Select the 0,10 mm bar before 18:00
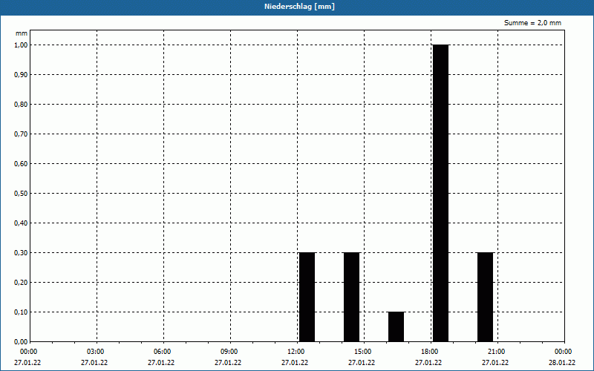 396,326
